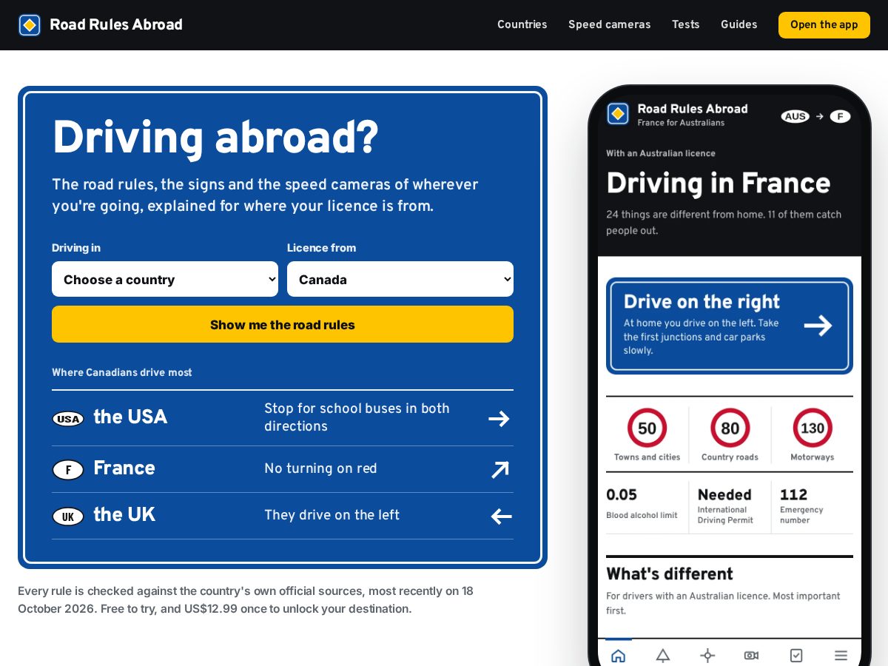Open the USA road rules row
888x666 pixels.
(x=283, y=418)
